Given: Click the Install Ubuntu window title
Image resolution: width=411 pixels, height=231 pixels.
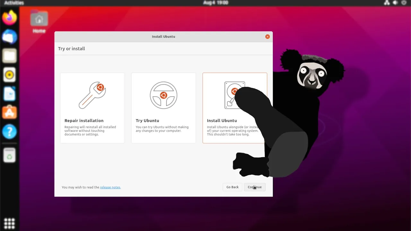Looking at the screenshot, I should [x=163, y=37].
